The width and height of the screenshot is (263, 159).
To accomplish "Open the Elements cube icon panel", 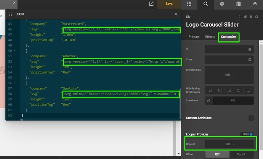I will pos(222,4).
